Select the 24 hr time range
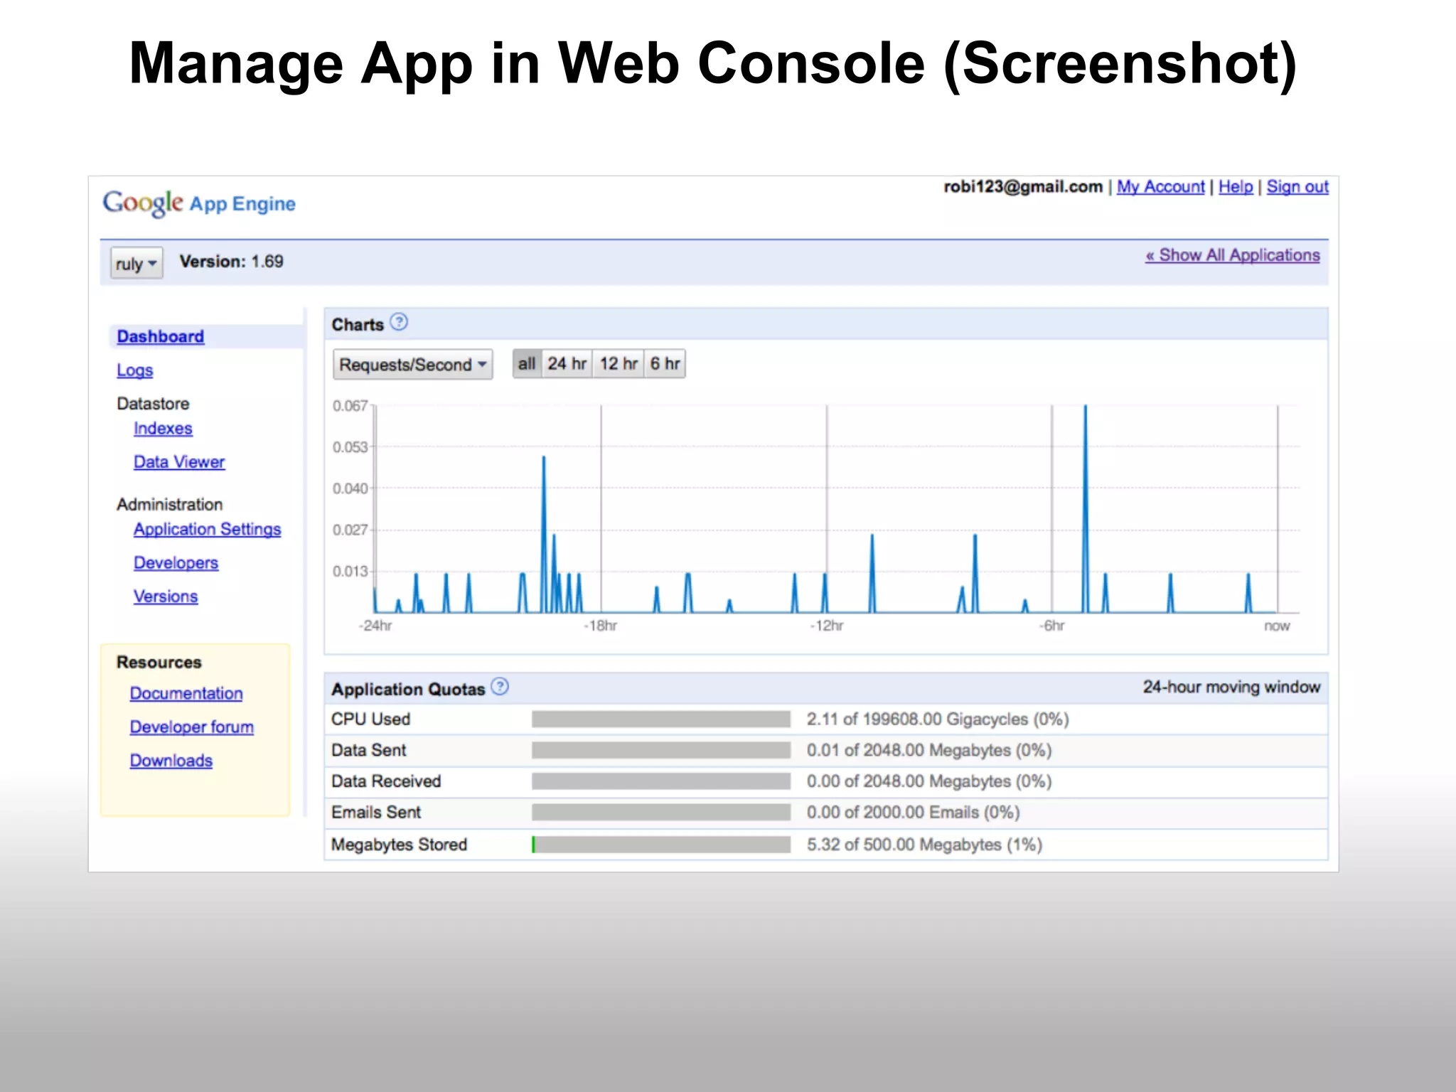The width and height of the screenshot is (1456, 1092). (x=567, y=364)
